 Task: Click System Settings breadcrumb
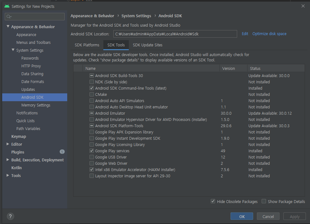(x=136, y=16)
